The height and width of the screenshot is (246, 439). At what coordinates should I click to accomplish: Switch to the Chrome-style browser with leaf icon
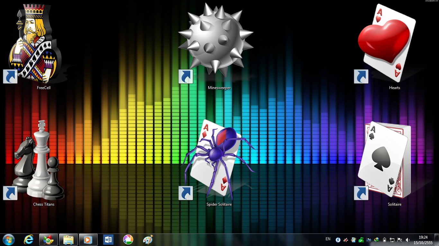click(49, 240)
